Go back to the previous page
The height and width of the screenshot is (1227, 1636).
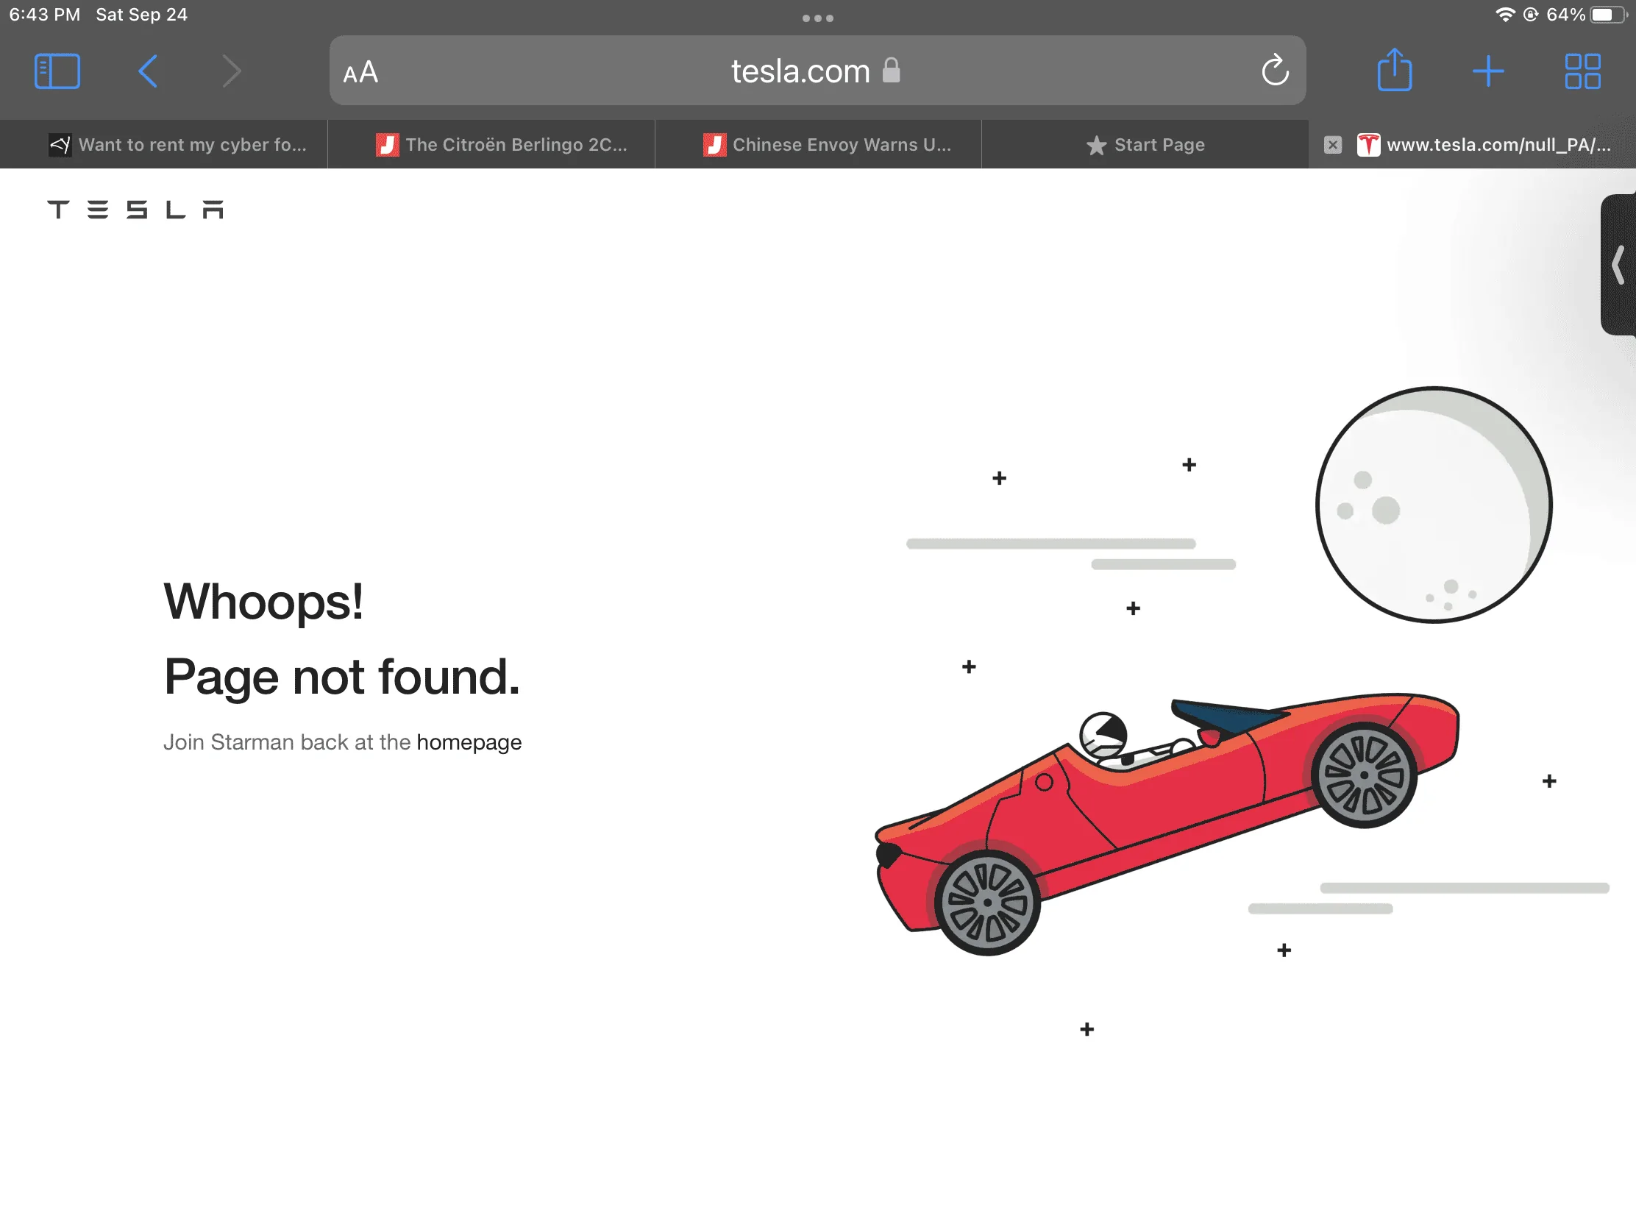(x=148, y=72)
